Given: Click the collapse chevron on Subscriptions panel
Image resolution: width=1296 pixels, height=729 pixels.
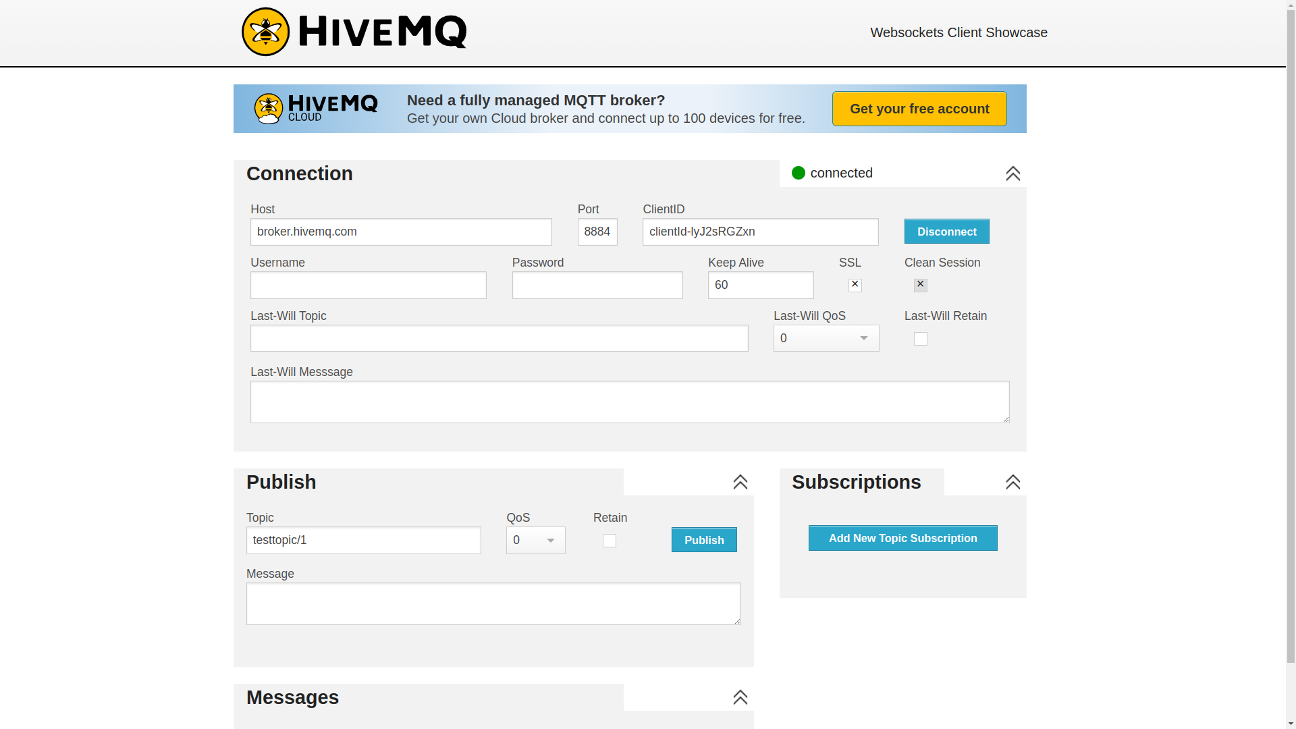Looking at the screenshot, I should [1013, 481].
